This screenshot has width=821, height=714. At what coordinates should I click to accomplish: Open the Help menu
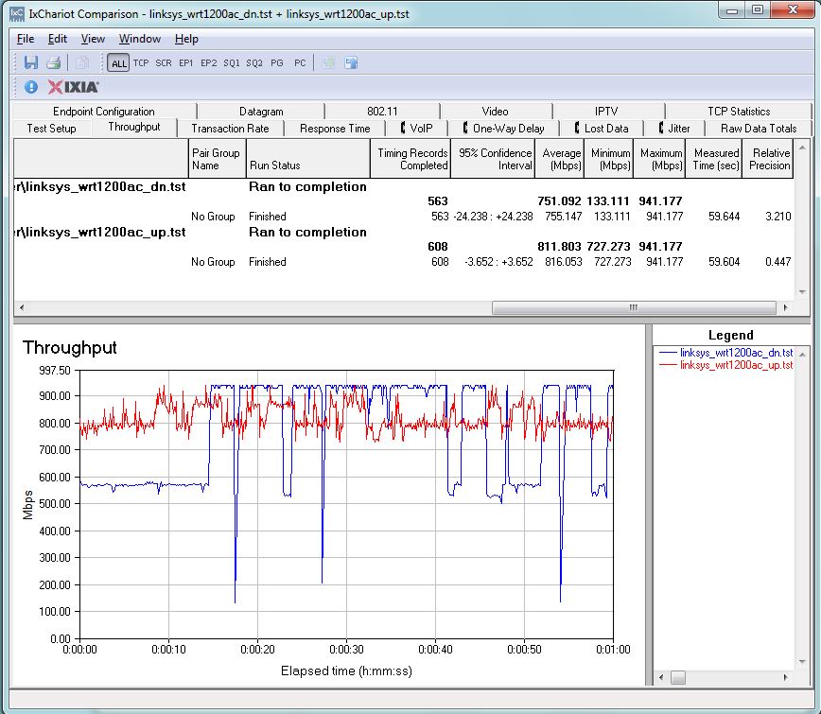pyautogui.click(x=186, y=39)
